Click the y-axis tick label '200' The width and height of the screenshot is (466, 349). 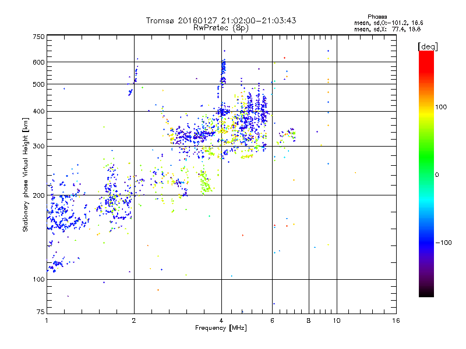[38, 195]
